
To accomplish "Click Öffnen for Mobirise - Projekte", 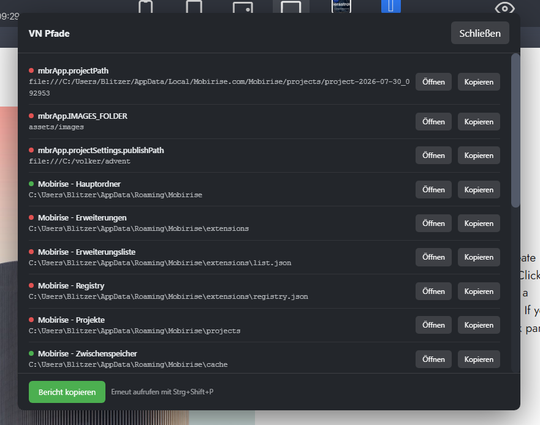I will [x=433, y=325].
